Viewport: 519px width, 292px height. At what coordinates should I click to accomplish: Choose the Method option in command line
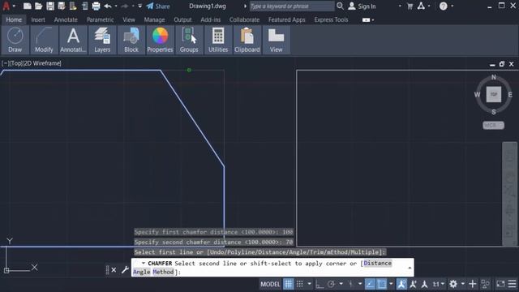(x=163, y=272)
